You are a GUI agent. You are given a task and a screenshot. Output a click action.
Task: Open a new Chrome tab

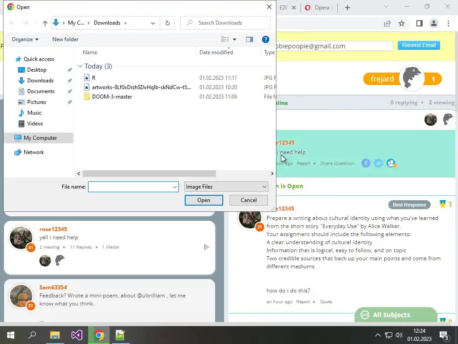point(347,8)
